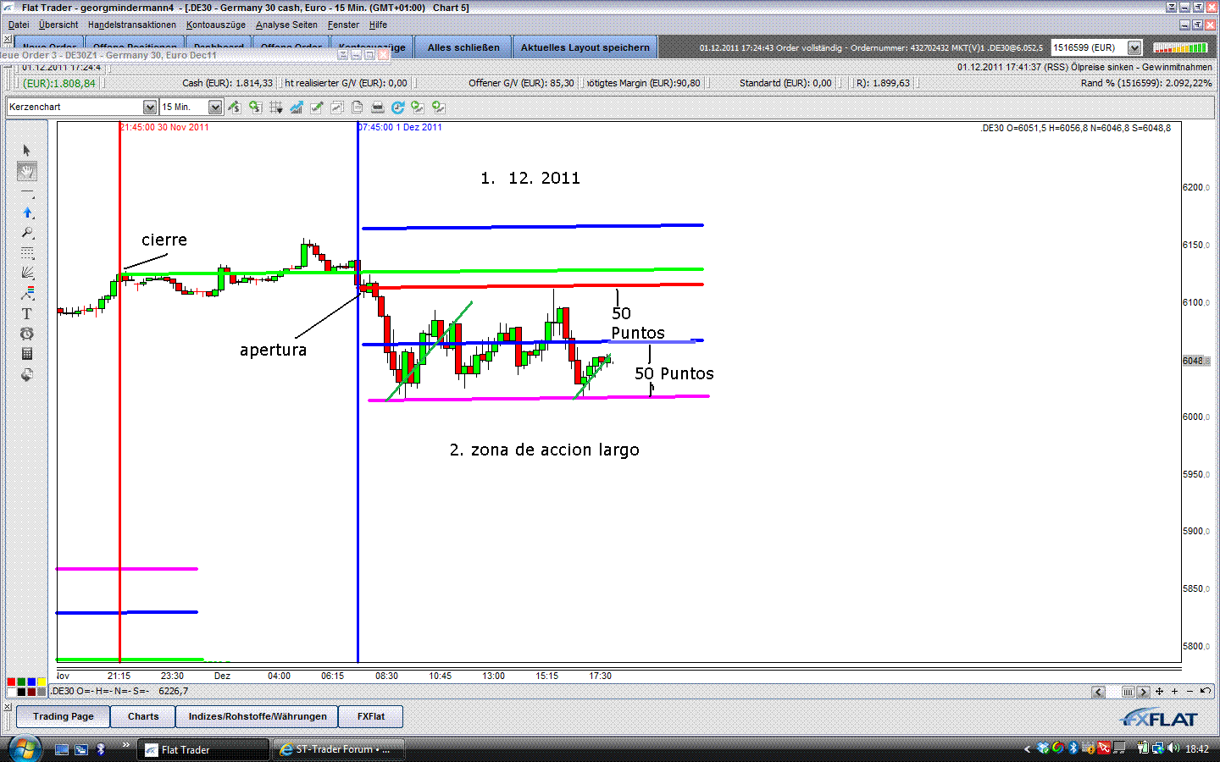
Task: Activate the hand pan tool
Action: pyautogui.click(x=26, y=172)
